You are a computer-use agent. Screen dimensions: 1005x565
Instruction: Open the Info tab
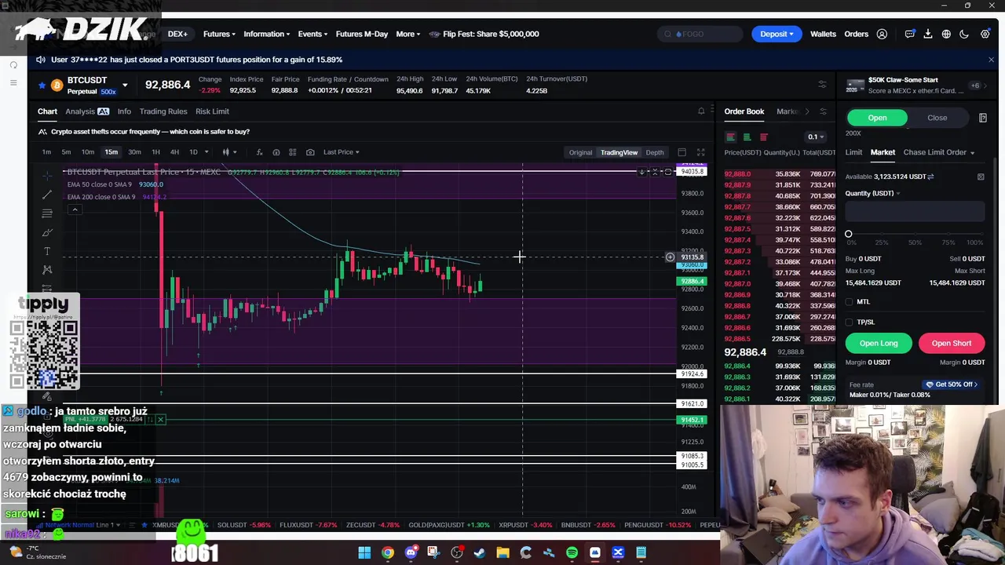(x=124, y=111)
